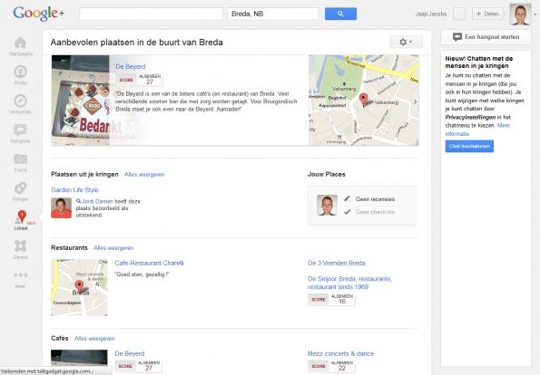
Task: Click the + Delen share button
Action: 487,14
